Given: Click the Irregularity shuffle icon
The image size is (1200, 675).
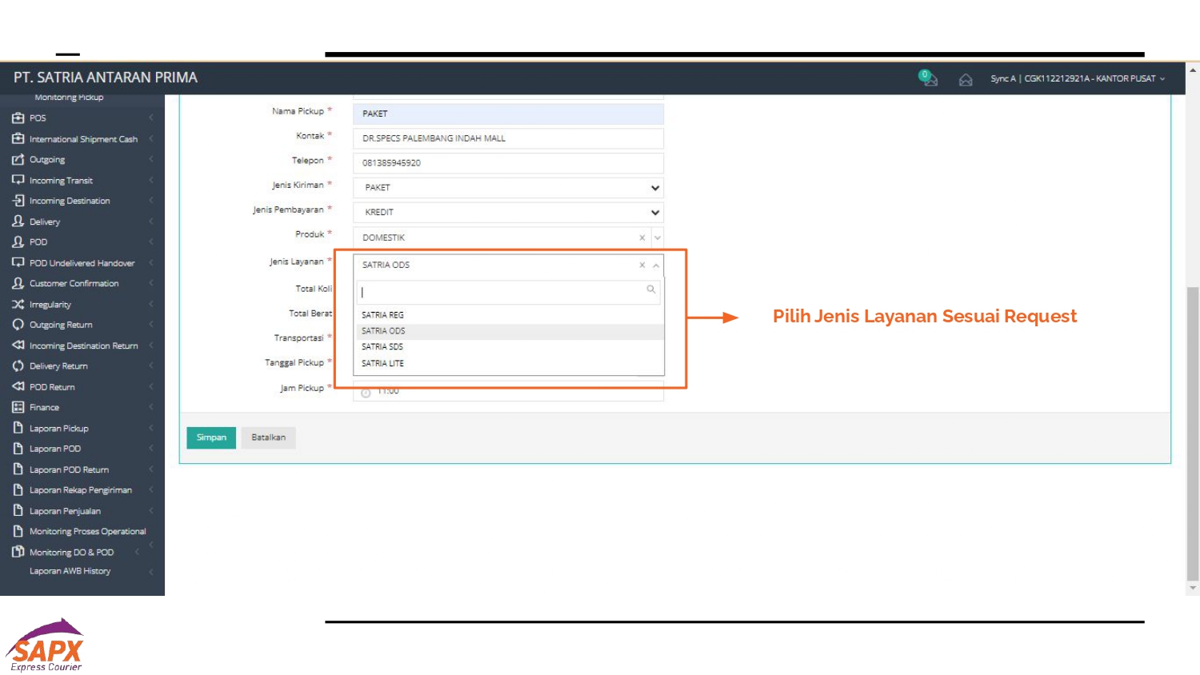Looking at the screenshot, I should click(18, 304).
